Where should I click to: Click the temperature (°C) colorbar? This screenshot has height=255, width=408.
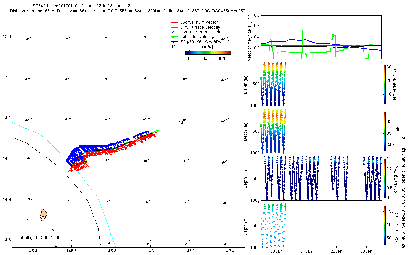coord(385,84)
